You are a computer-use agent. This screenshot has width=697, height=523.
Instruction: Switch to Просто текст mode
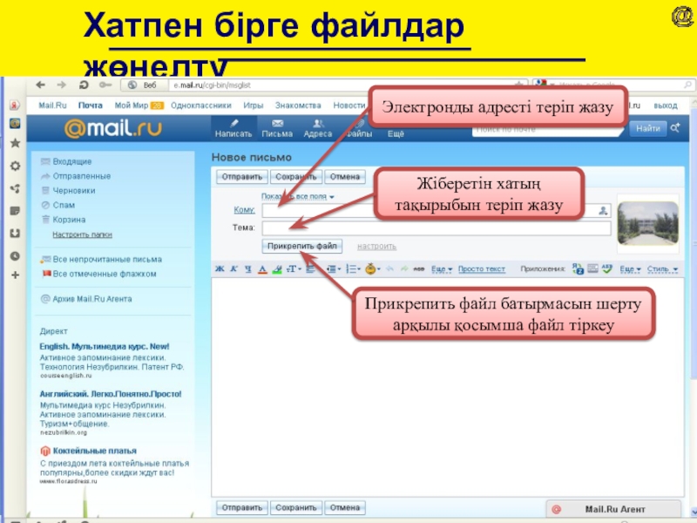click(482, 269)
